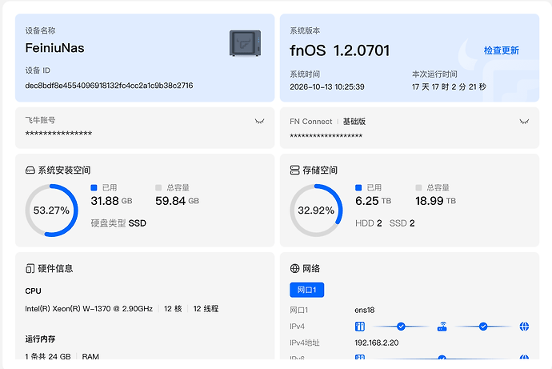Viewport: 552px width, 369px height.
Task: Reveal the hidden FN Connect ID
Action: (x=524, y=122)
